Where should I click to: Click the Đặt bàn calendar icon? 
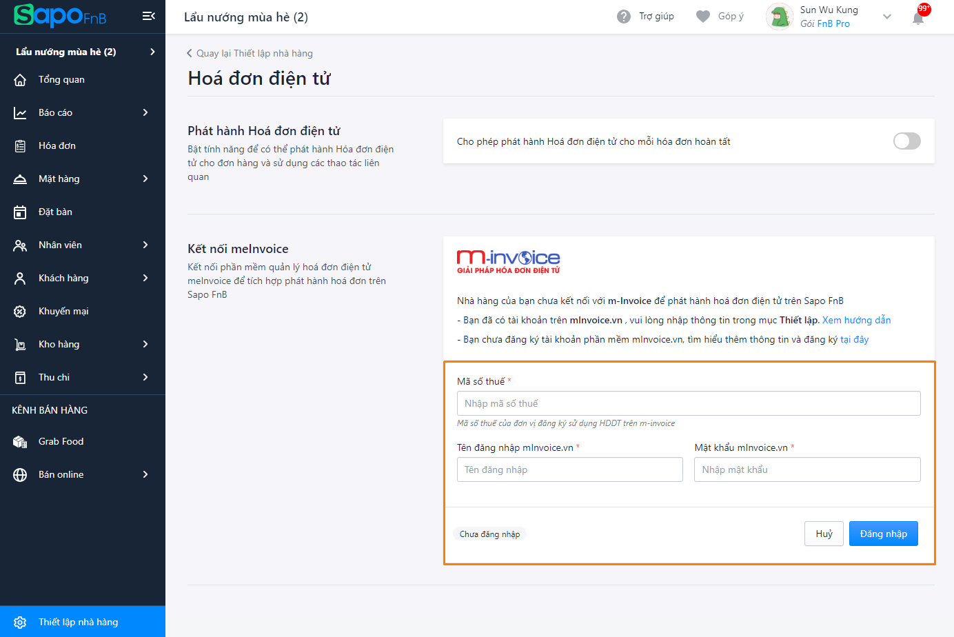(x=20, y=212)
